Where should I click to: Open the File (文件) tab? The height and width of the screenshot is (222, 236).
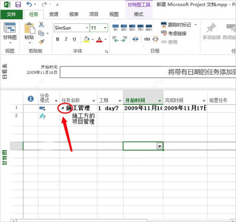pyautogui.click(x=11, y=15)
